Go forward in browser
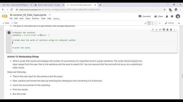This screenshot has width=183, height=102. pos(7,10)
